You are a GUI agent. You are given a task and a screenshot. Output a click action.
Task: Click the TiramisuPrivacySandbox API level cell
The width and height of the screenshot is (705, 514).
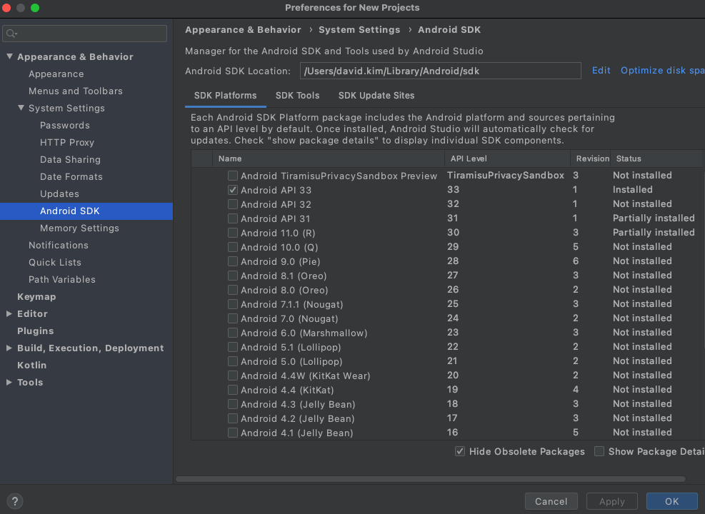506,175
